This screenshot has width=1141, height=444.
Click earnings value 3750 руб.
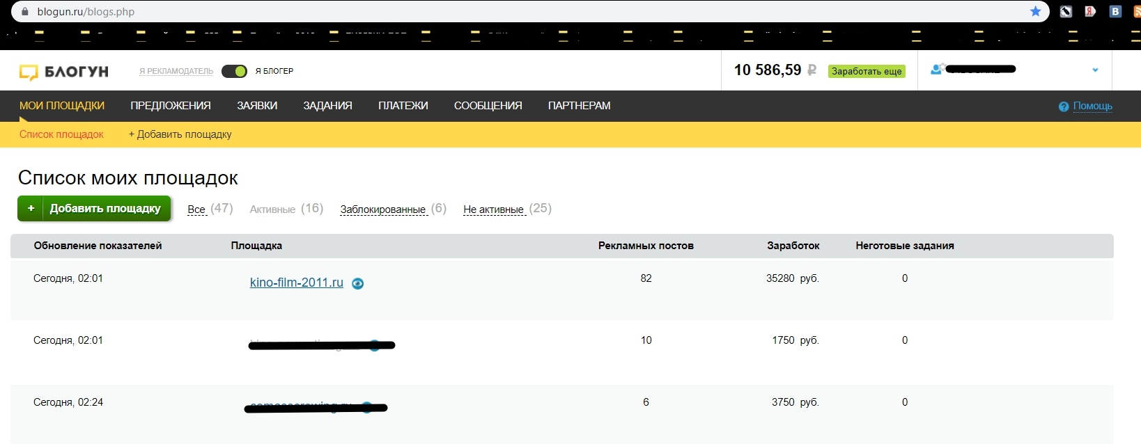[795, 402]
